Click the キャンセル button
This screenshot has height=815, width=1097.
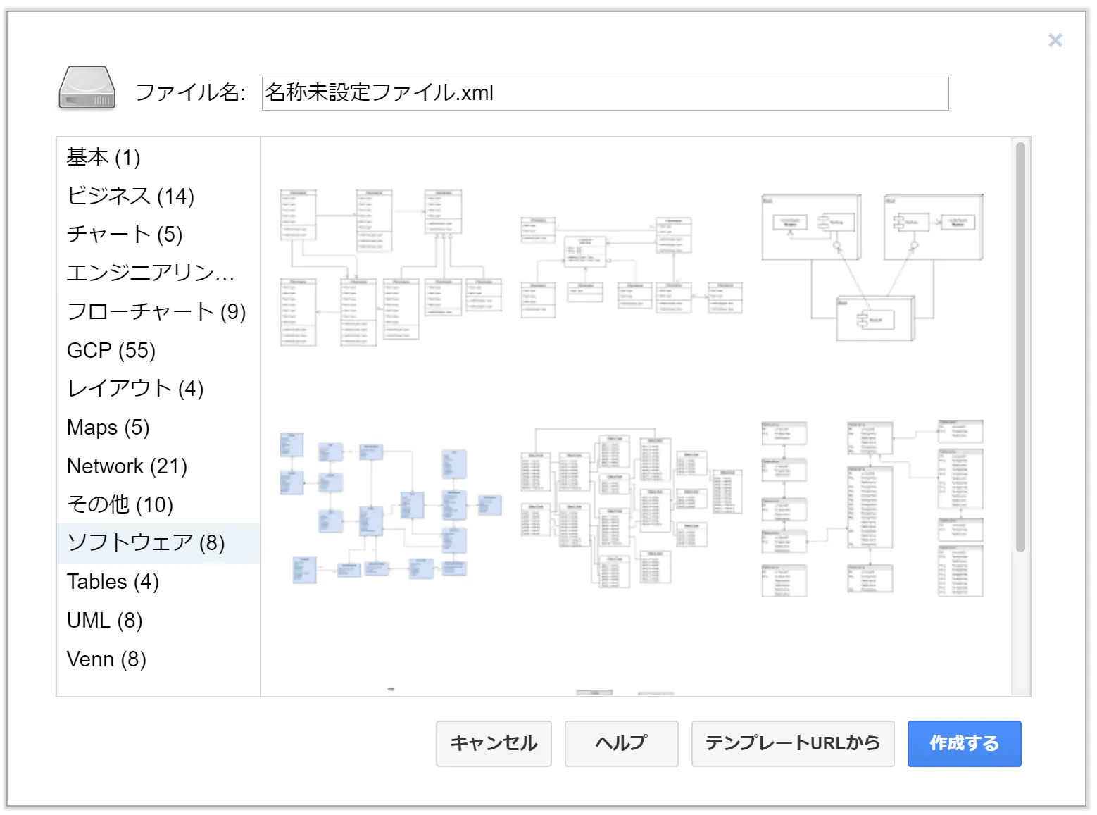pos(494,743)
